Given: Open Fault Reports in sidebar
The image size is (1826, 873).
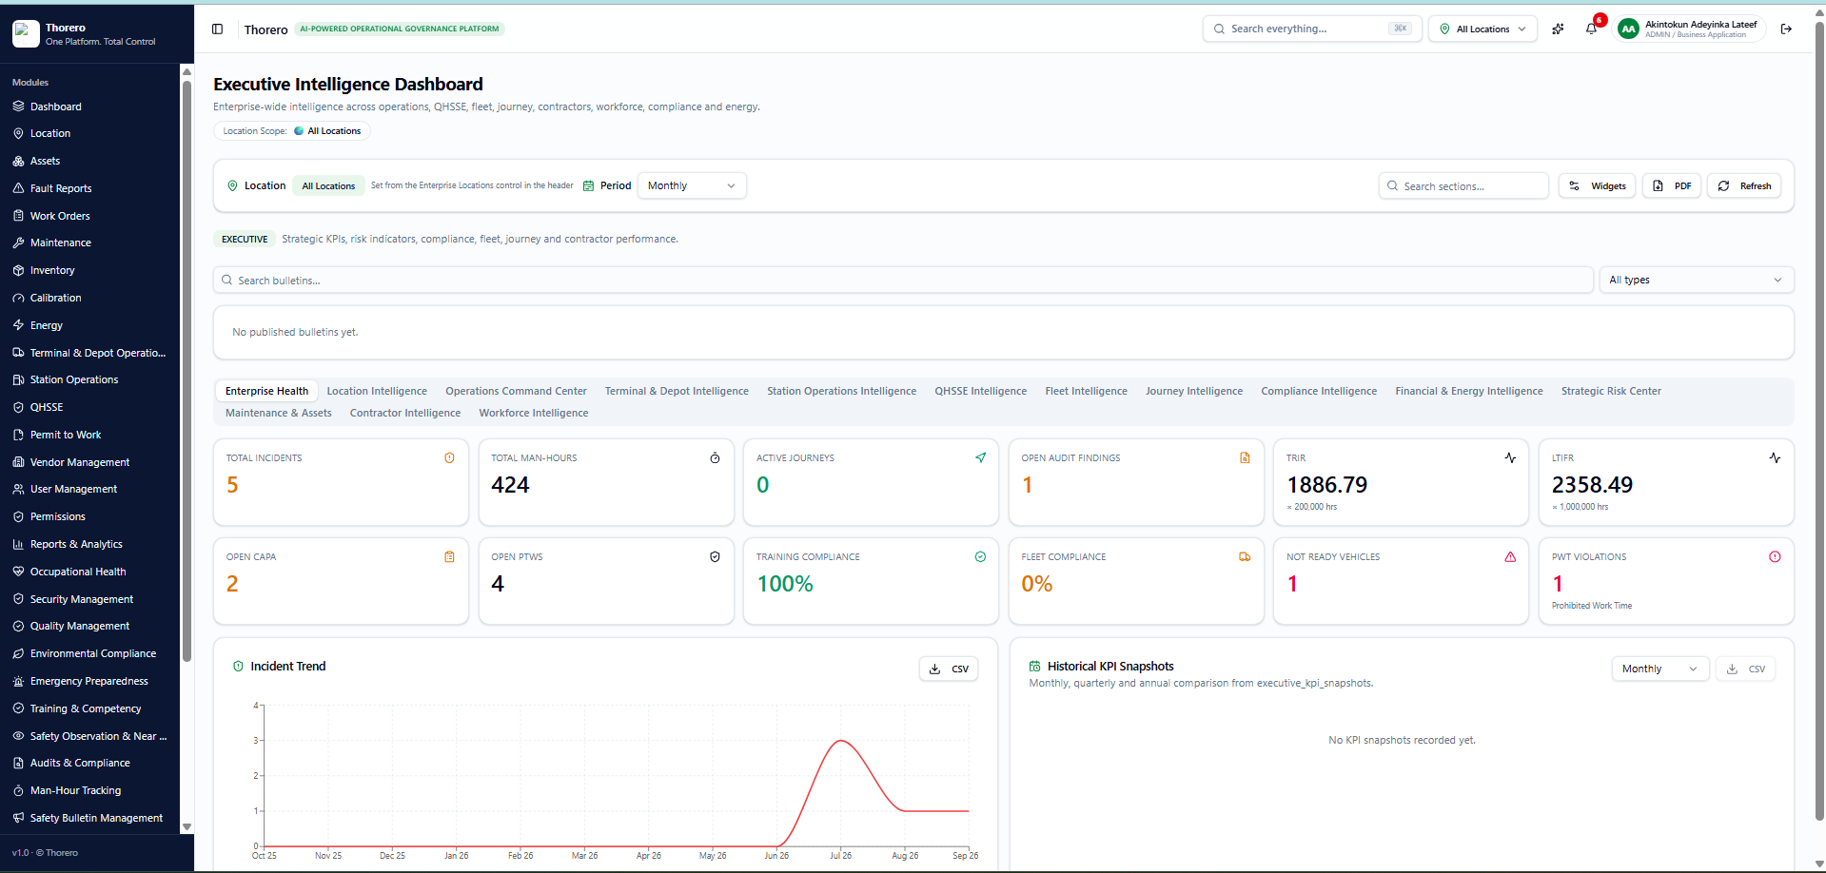Looking at the screenshot, I should [x=61, y=188].
